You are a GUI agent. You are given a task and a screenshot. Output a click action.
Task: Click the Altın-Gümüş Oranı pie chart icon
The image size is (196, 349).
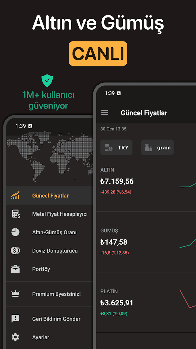(x=15, y=232)
